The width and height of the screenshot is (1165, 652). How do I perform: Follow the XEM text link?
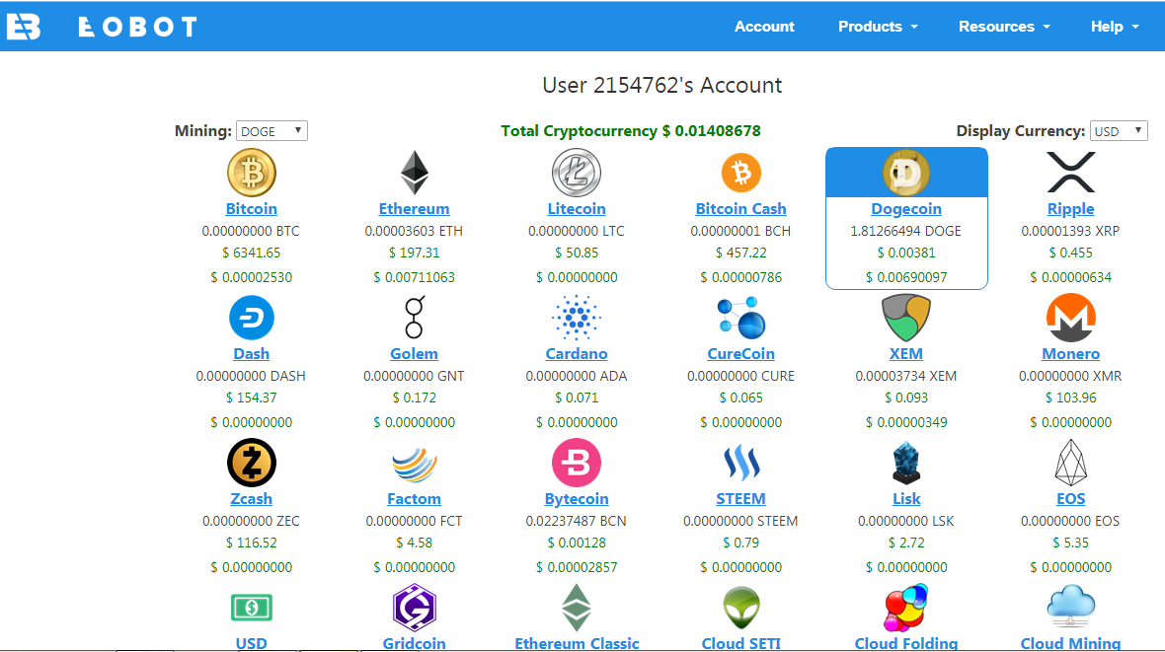coord(905,353)
